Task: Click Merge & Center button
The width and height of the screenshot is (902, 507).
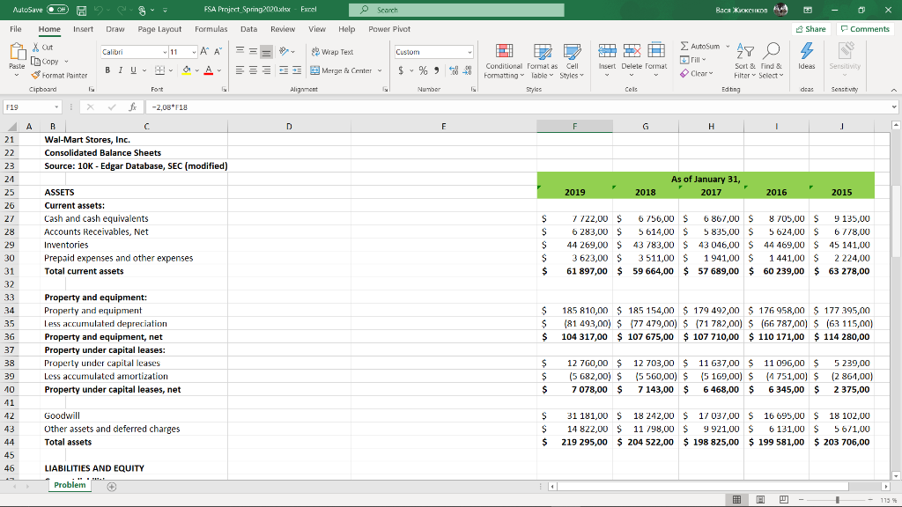Action: 342,70
